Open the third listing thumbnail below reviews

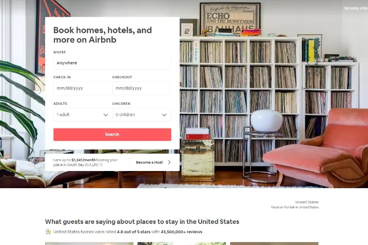point(274,244)
